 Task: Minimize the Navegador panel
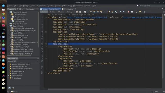coord(38,58)
